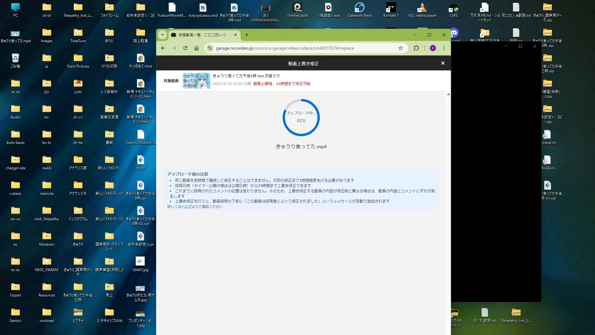Click the circular upload progress indicator

coord(301,118)
